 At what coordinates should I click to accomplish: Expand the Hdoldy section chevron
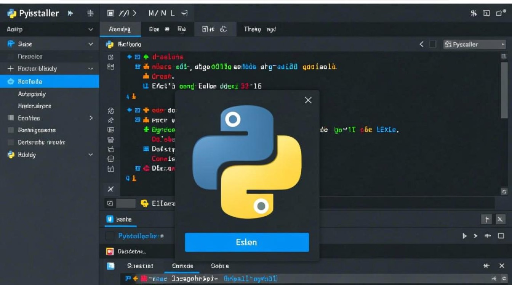(91, 155)
